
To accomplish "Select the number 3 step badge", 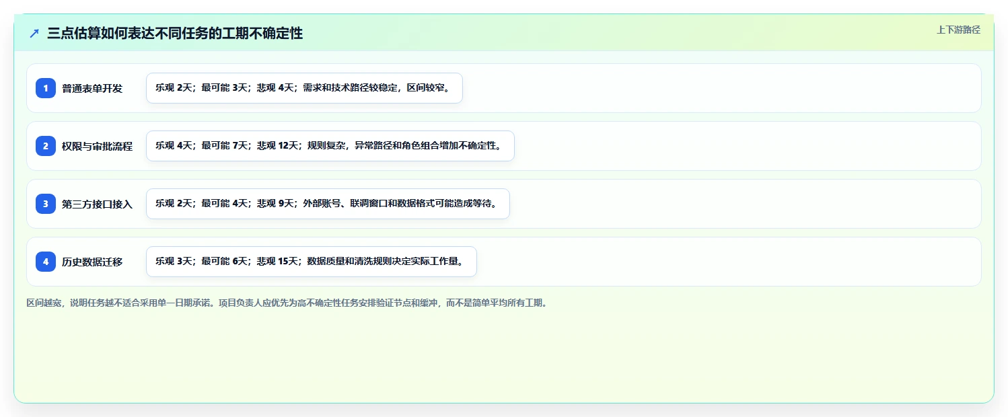I will coord(46,204).
